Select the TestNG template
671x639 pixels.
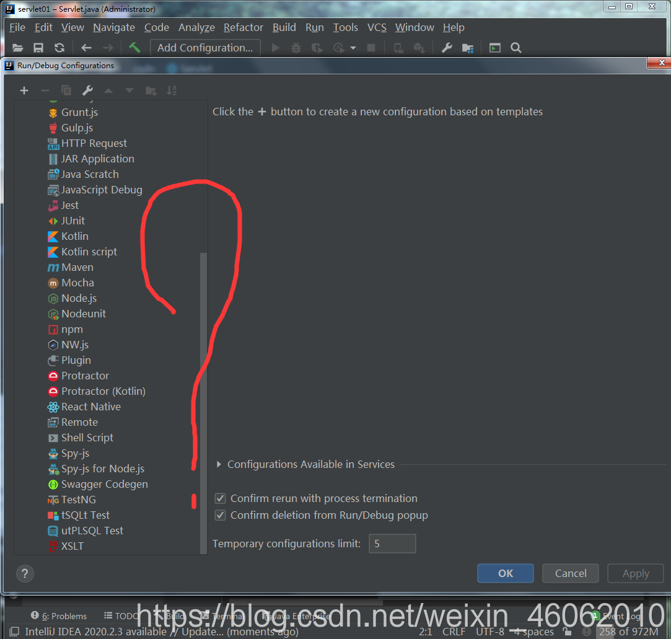tap(78, 500)
